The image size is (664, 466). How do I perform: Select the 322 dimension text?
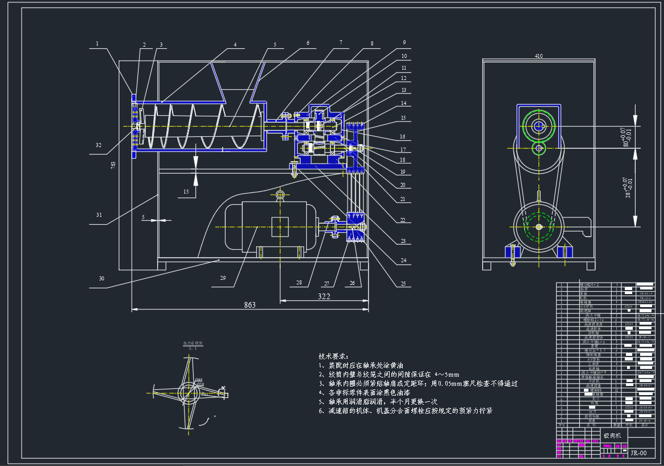point(324,296)
